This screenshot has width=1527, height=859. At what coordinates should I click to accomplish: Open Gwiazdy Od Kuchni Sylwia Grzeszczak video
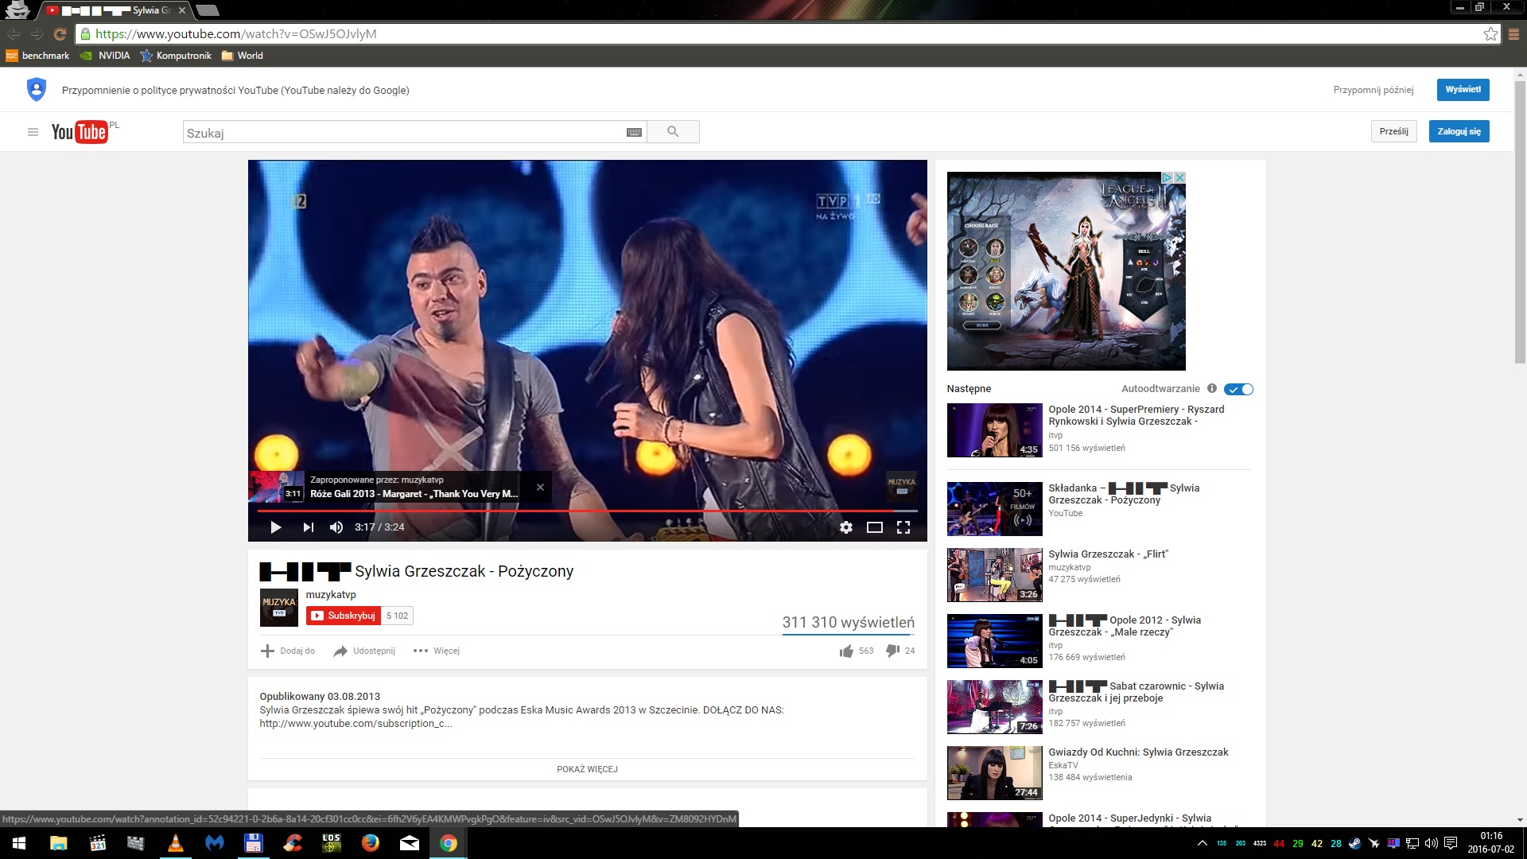tap(1138, 752)
